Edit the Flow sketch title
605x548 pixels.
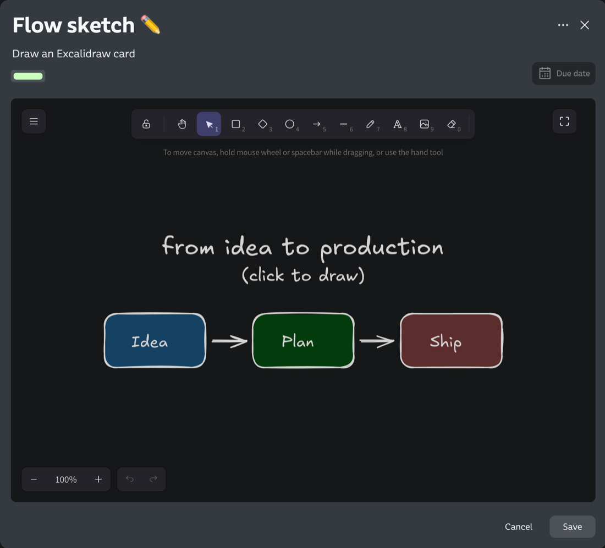pos(86,25)
